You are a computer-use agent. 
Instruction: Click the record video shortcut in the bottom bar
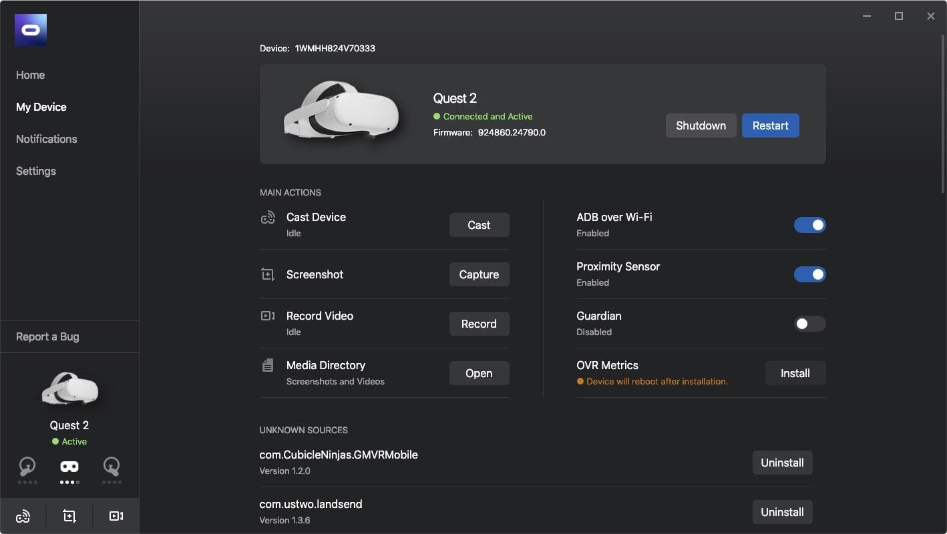click(x=116, y=516)
